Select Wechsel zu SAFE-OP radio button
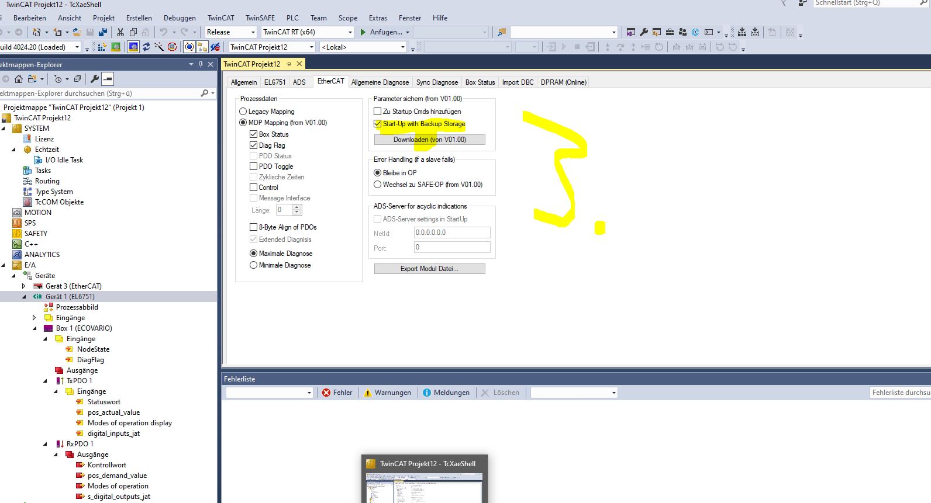 click(378, 185)
